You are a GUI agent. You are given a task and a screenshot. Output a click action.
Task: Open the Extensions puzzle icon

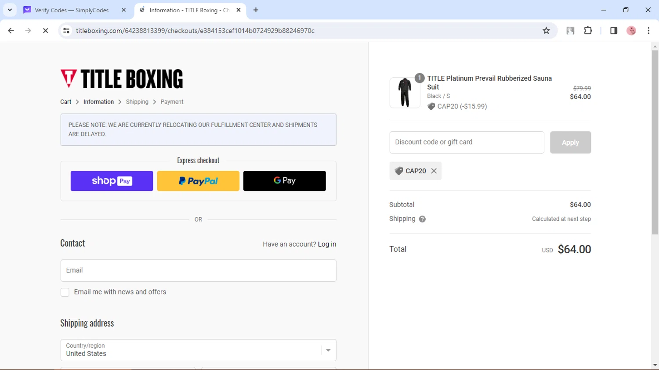tap(588, 31)
